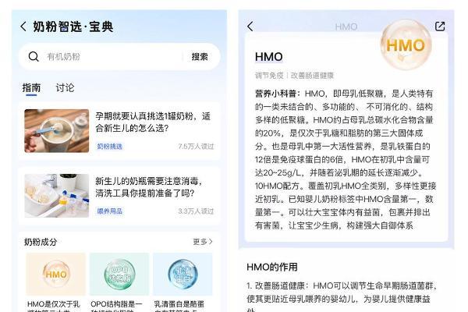Image resolution: width=468 pixels, height=312 pixels.
Task: Select the OPO结构脂 ingredient bubble icon
Action: [119, 274]
